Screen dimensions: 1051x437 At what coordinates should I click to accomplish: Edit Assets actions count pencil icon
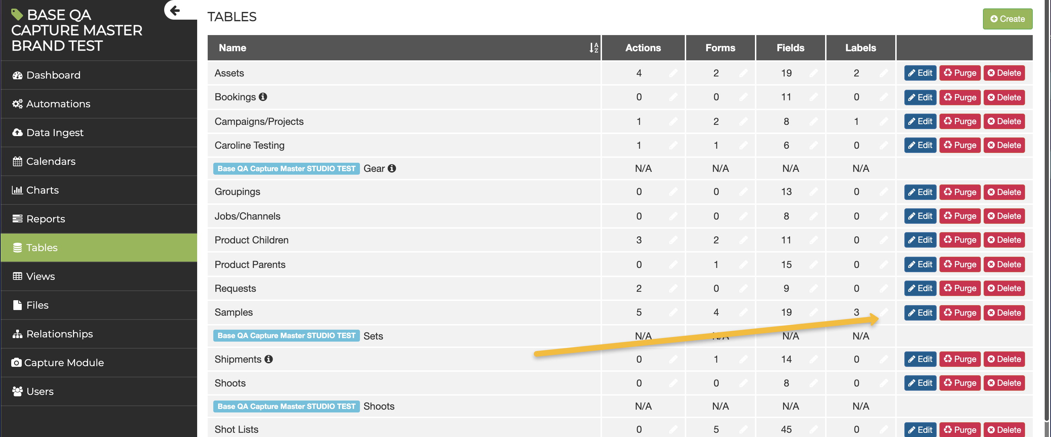tap(673, 73)
